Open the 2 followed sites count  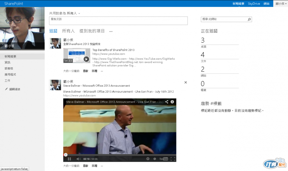[x=203, y=69]
